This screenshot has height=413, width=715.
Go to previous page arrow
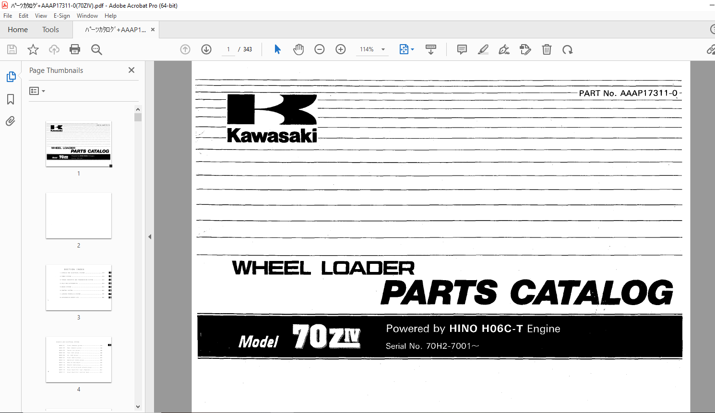(x=185, y=49)
